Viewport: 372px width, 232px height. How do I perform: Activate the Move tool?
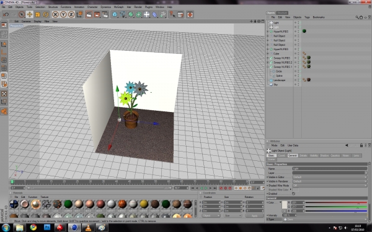30,14
